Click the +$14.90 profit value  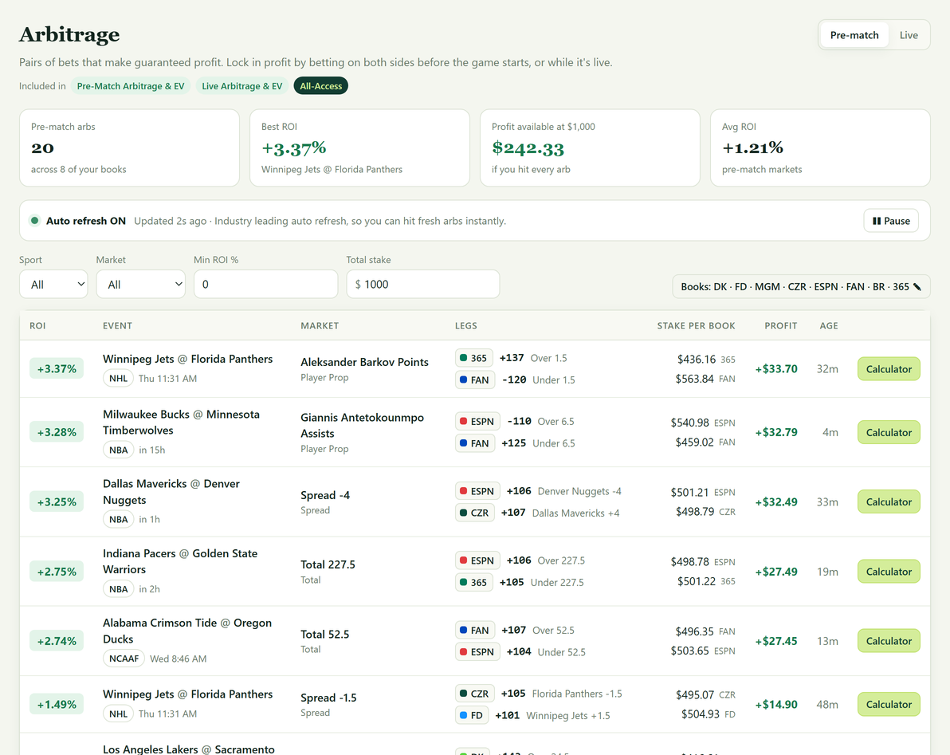(x=776, y=704)
